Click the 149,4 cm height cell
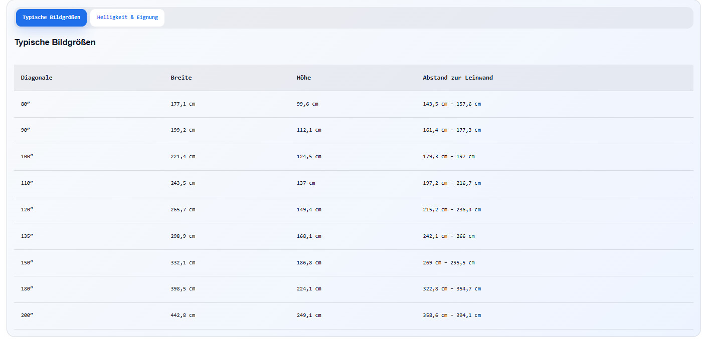The image size is (705, 339). tap(309, 210)
